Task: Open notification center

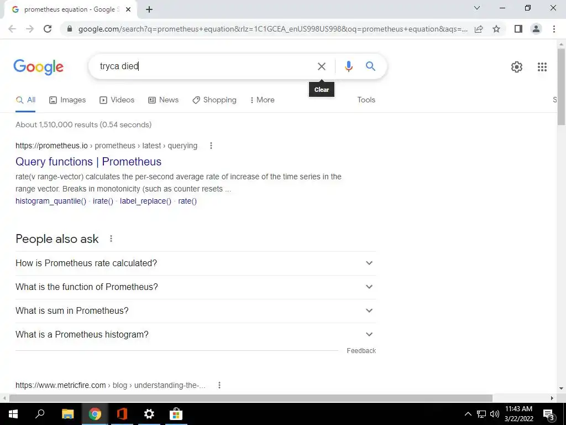Action: click(x=549, y=414)
